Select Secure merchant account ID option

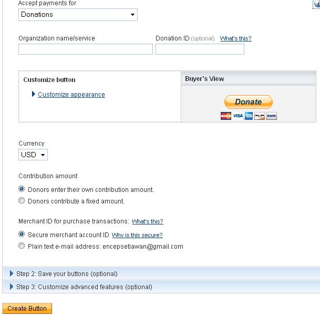coord(22,234)
